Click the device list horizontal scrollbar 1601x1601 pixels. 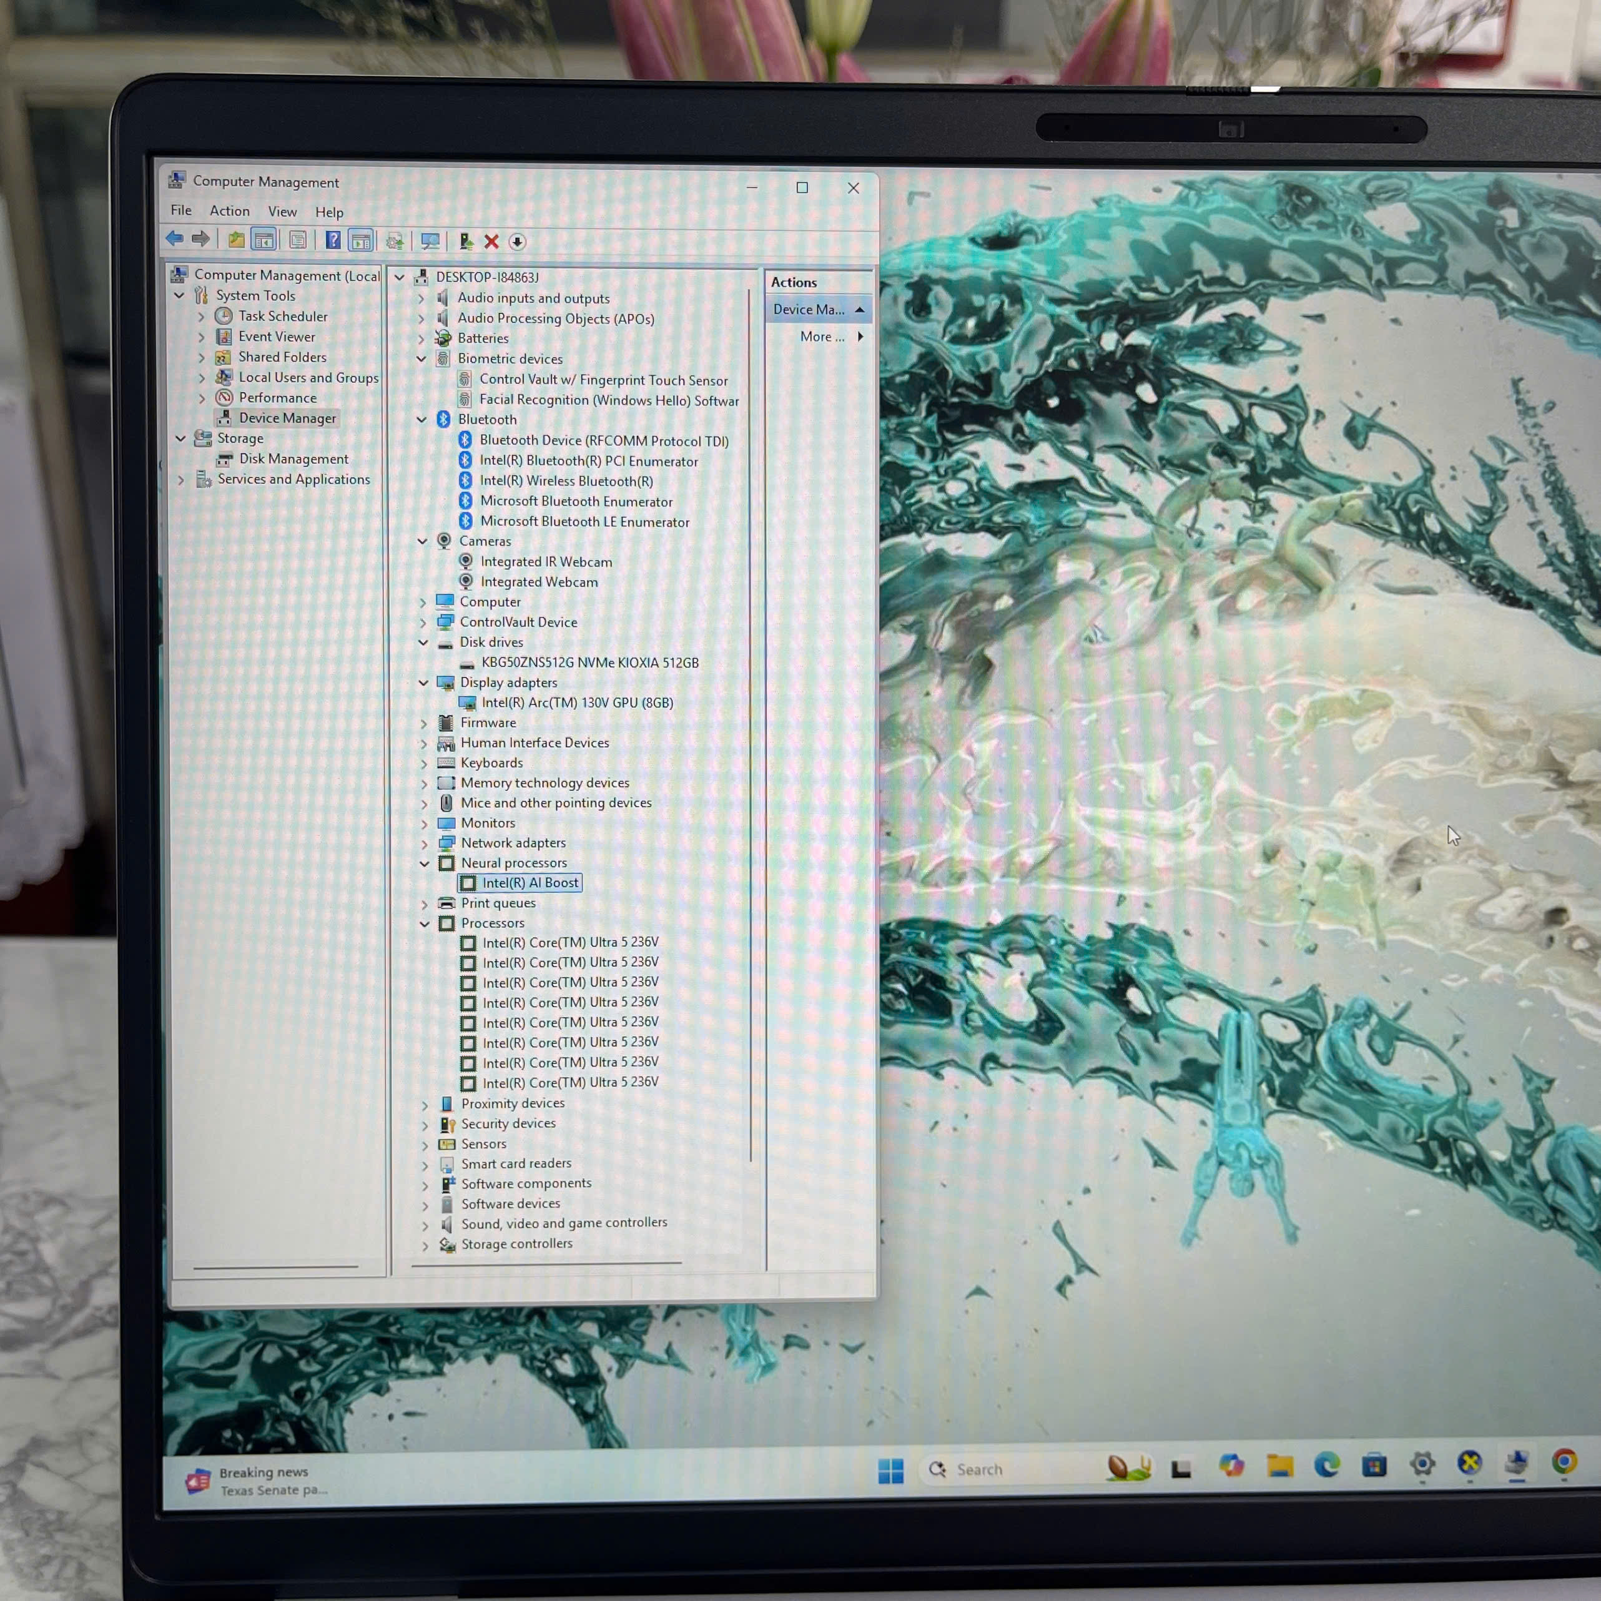[546, 1264]
